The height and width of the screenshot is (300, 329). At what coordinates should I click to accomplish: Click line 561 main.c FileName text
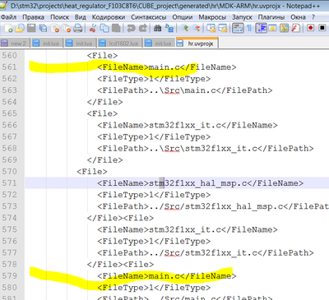point(166,67)
